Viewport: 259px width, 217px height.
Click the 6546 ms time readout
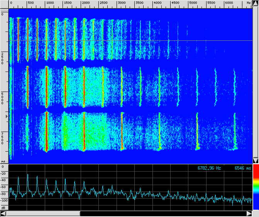[x=242, y=168]
